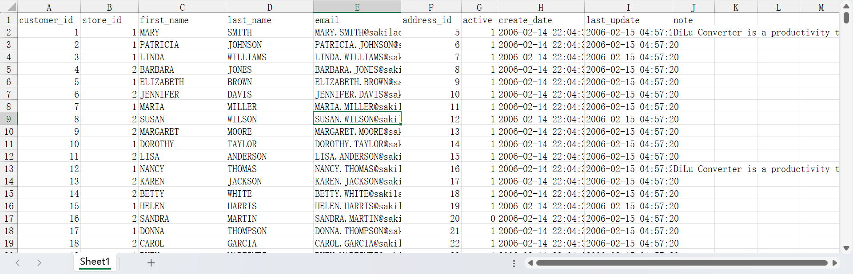Screen dimensions: 853x274
Task: Select the cell containing JACKSON
Action: (x=270, y=181)
